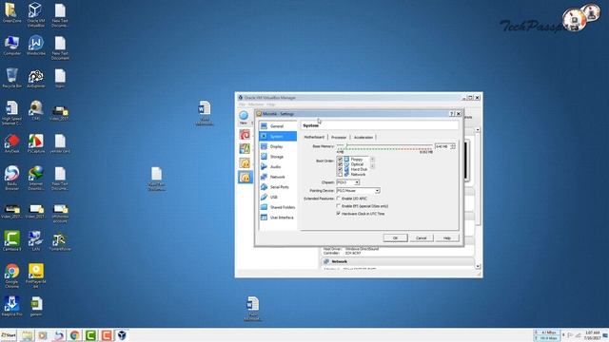Open Help menu in VirtualBox Manager

coord(270,104)
